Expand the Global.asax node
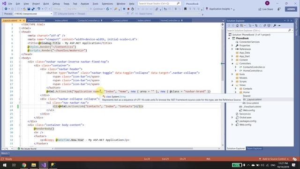Image resolution: width=300 pixels, height=169 pixels. click(x=232, y=117)
